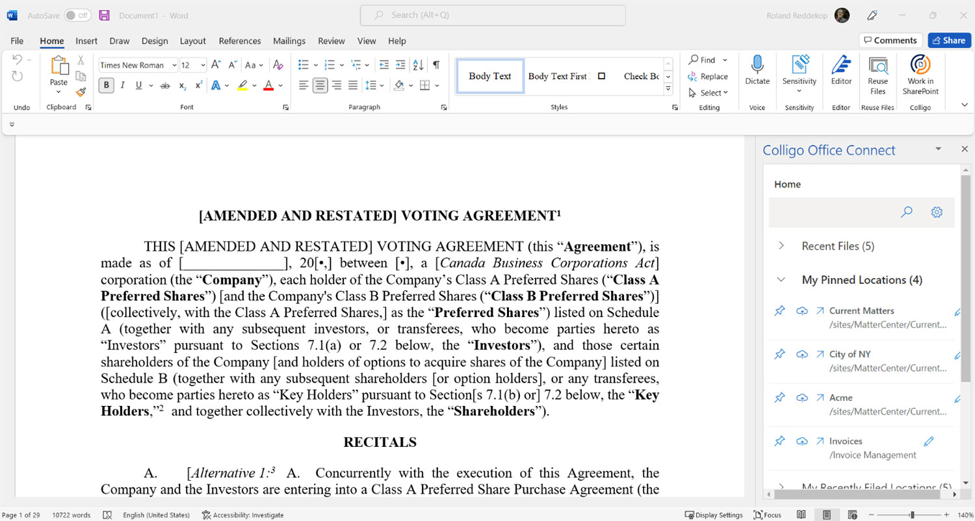Viewport: 975px width, 521px height.
Task: Open Change Case dropdown
Action: pos(254,65)
